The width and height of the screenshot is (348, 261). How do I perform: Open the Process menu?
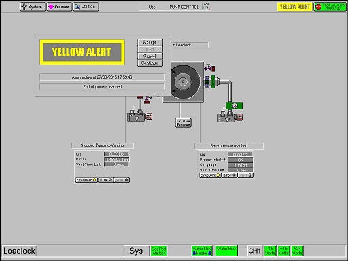coord(60,7)
